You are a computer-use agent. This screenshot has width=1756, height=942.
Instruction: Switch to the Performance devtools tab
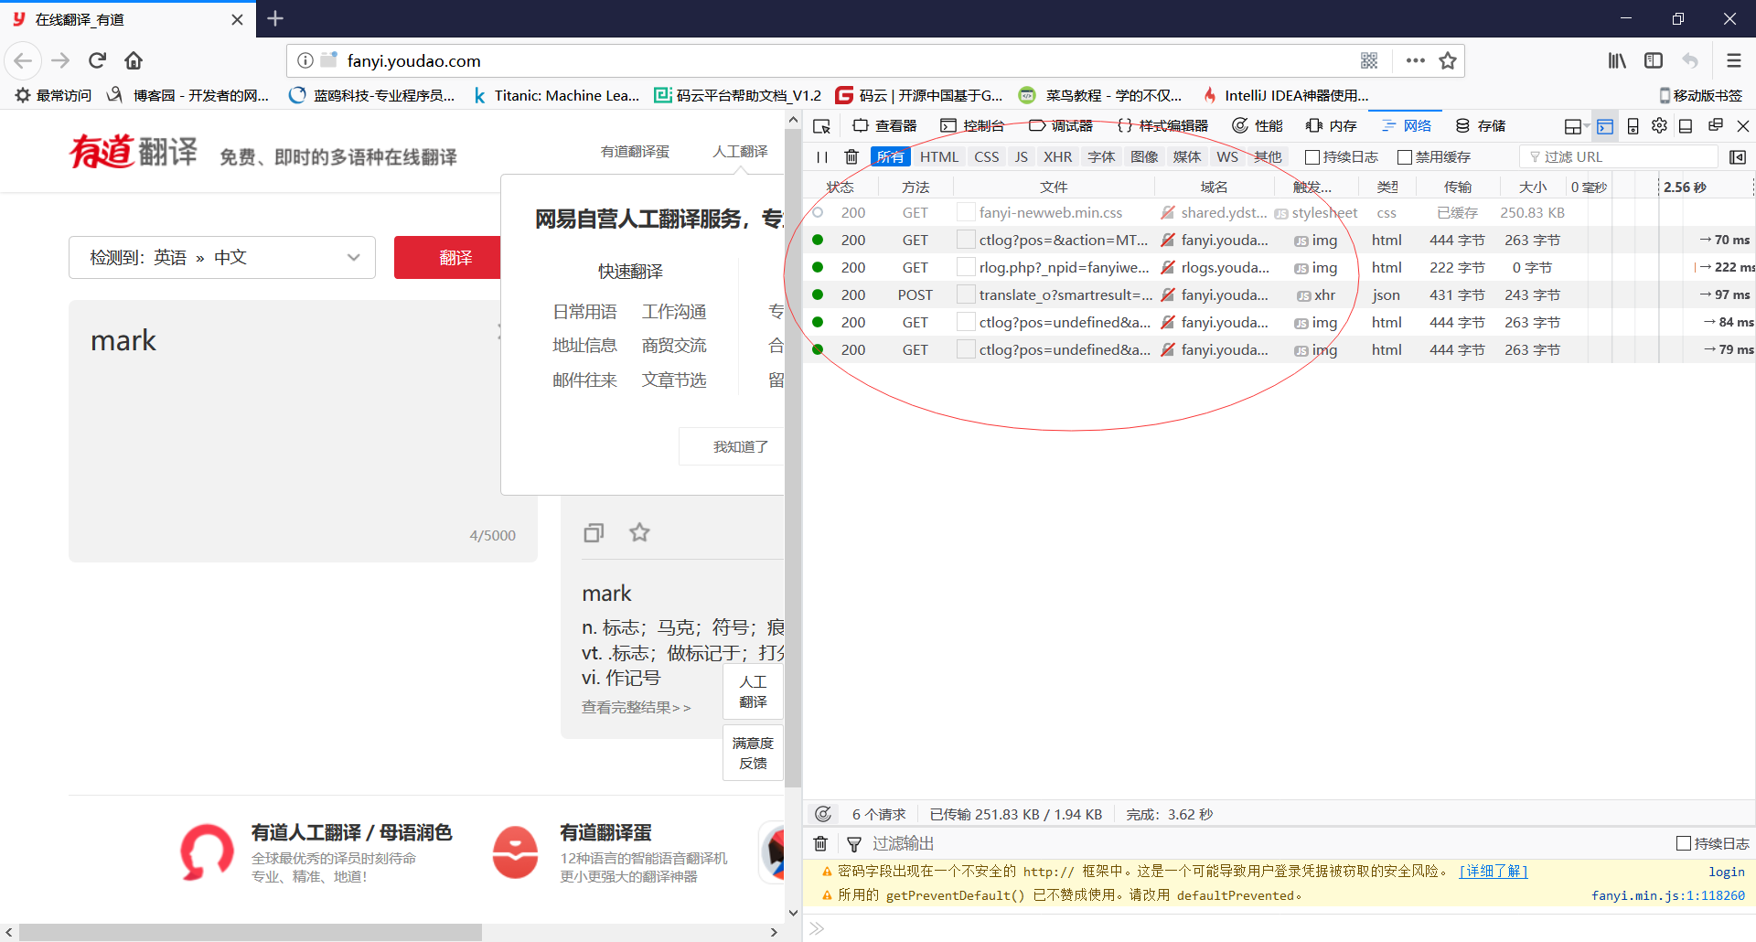tap(1258, 126)
